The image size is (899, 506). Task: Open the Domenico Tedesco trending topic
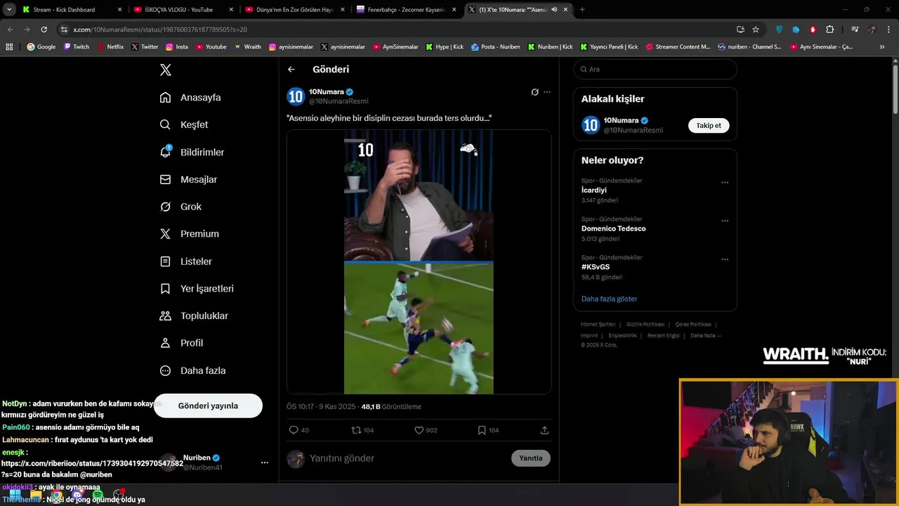pyautogui.click(x=613, y=228)
